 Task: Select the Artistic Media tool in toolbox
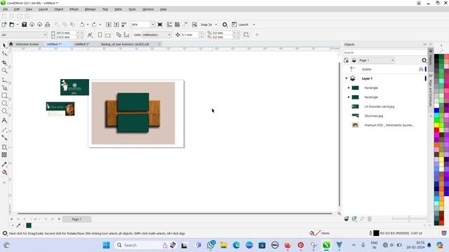(4, 87)
